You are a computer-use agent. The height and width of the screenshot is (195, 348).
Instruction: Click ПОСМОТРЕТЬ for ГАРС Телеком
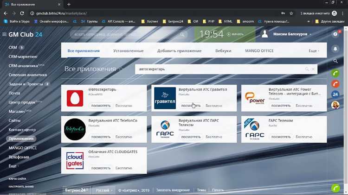(281, 137)
